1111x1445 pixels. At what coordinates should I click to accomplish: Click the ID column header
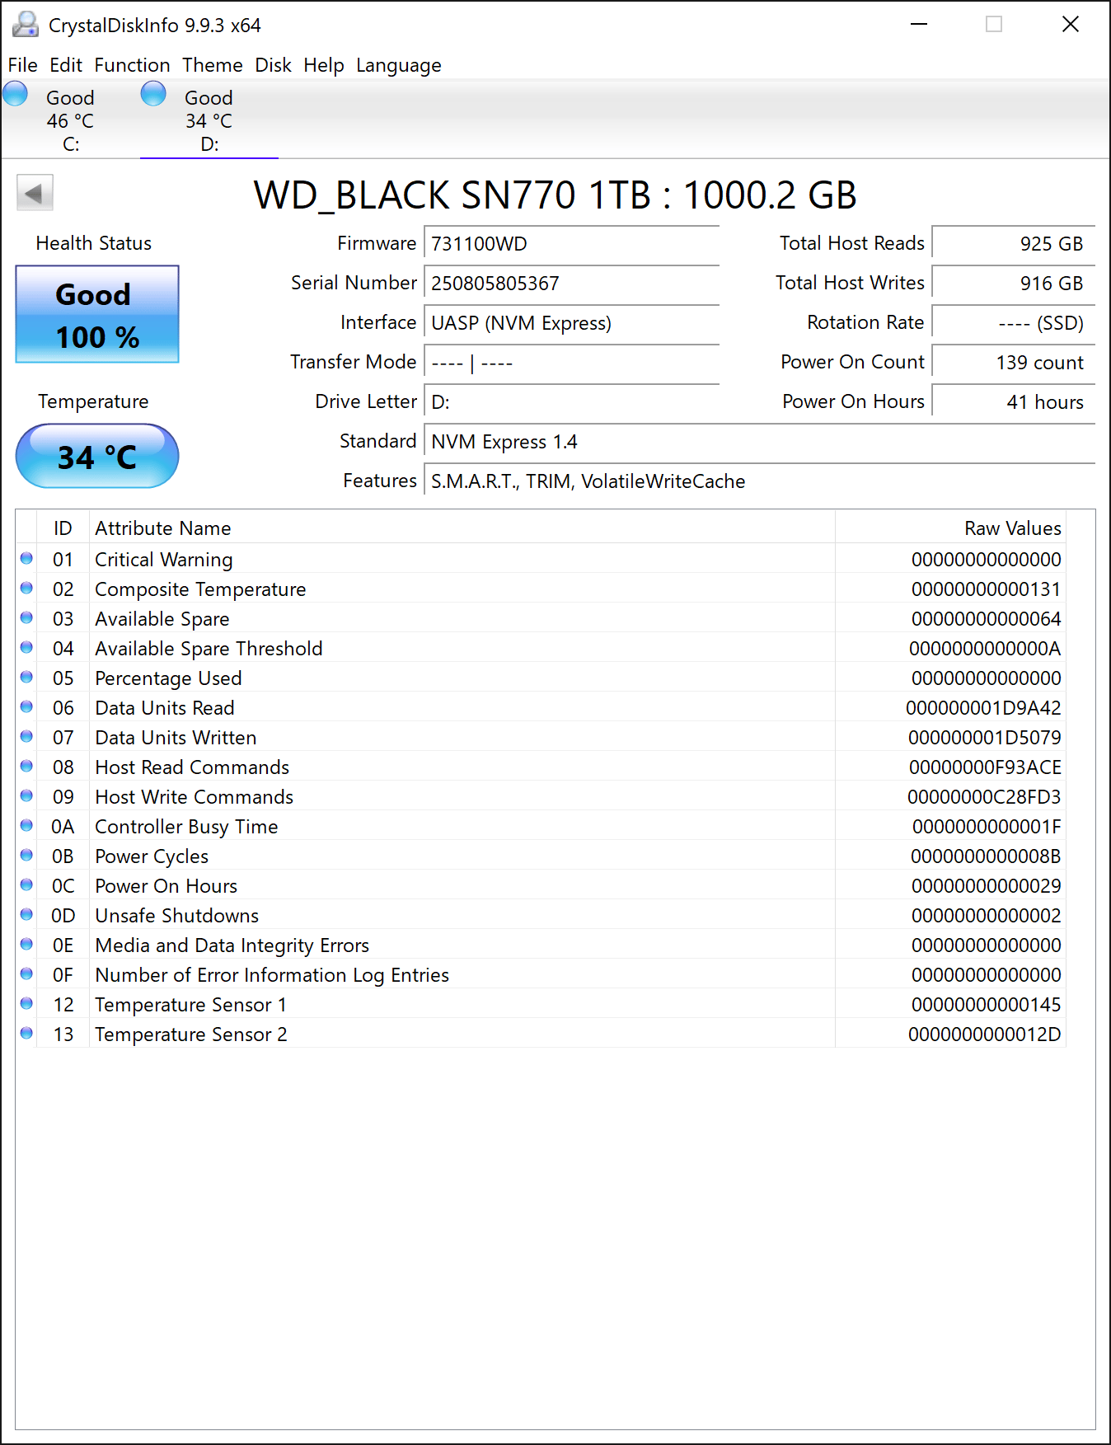(x=63, y=528)
